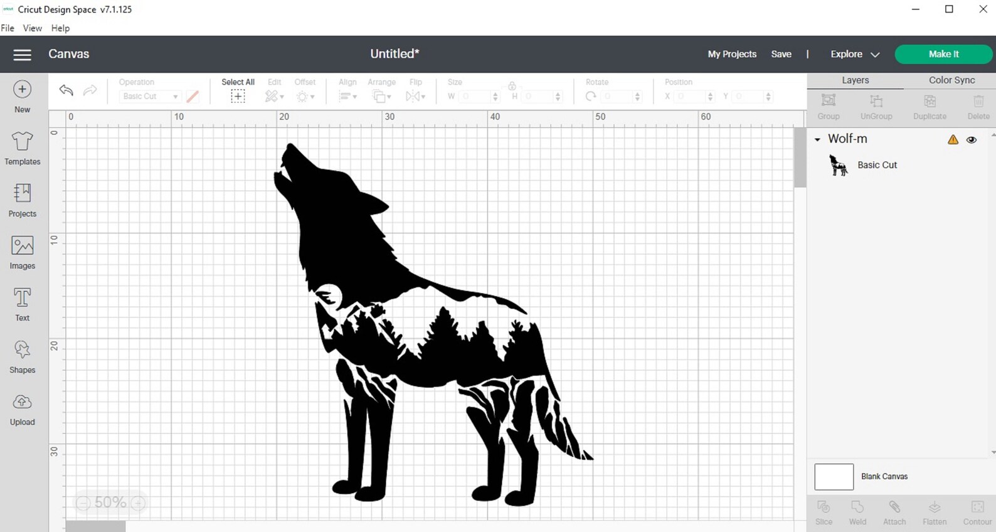The image size is (996, 532).
Task: Click the canvas vertical scrollbar
Action: pos(800,158)
